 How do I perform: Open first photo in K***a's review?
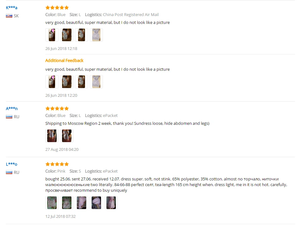point(52,35)
